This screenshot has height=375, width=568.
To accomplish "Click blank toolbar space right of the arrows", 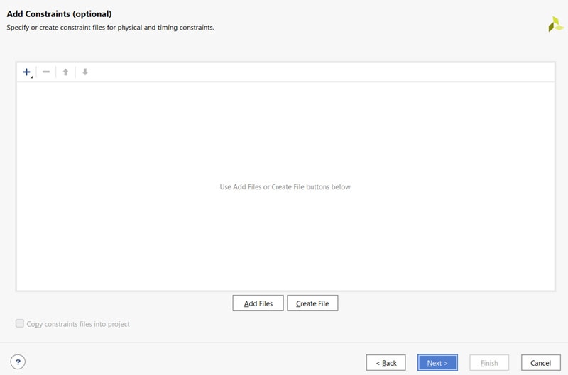I will coord(319,72).
